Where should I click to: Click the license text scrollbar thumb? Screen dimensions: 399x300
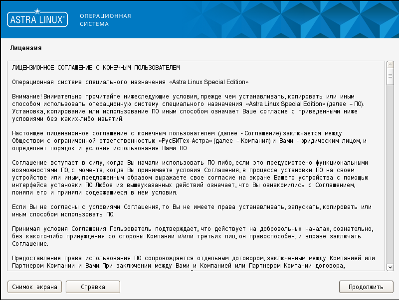(x=390, y=76)
